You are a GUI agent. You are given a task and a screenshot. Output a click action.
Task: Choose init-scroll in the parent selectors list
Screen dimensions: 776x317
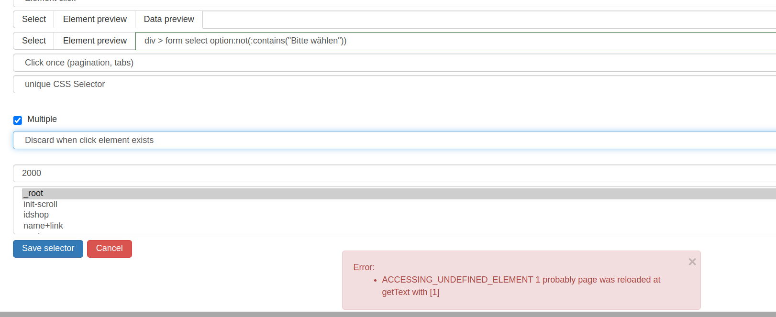click(x=40, y=204)
